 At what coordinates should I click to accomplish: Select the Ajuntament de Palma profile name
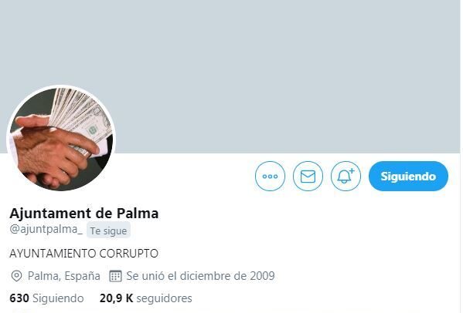84,214
